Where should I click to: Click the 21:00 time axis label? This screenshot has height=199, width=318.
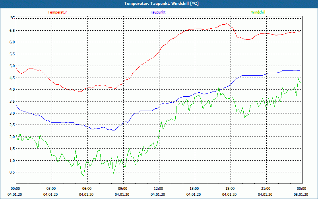pyautogui.click(x=266, y=189)
